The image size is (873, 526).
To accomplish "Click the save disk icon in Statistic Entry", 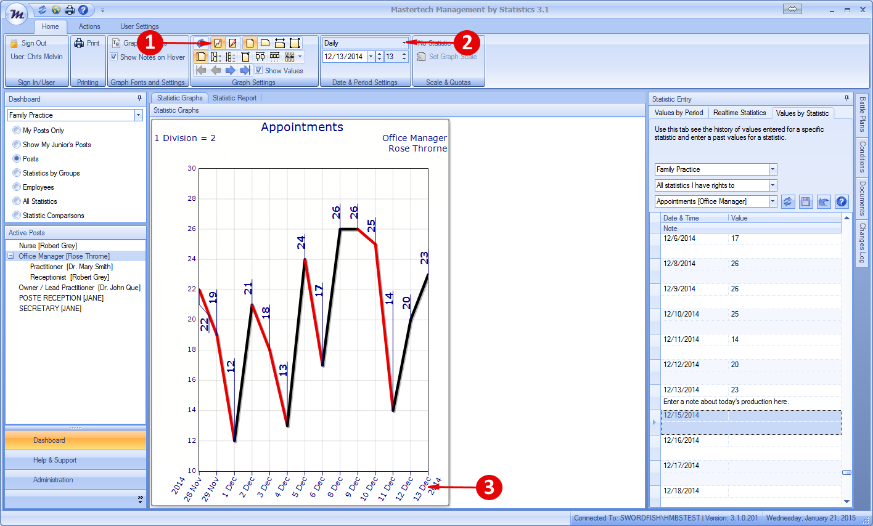I will pos(806,201).
